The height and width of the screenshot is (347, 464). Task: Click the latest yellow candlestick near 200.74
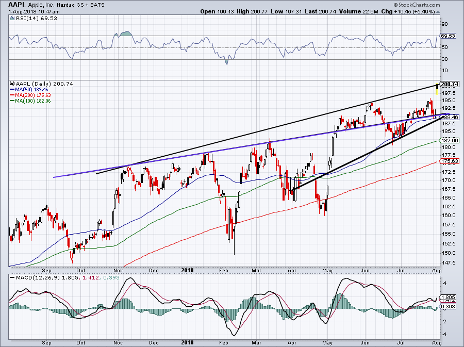point(437,89)
